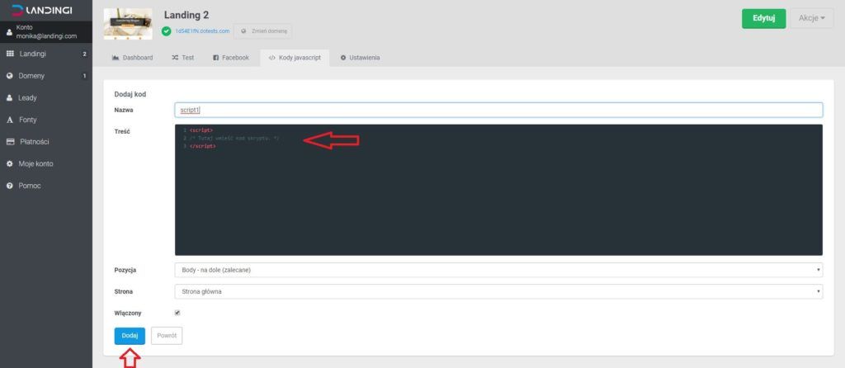Open the Strona dropdown
Screen dimensions: 845x368
click(x=498, y=291)
